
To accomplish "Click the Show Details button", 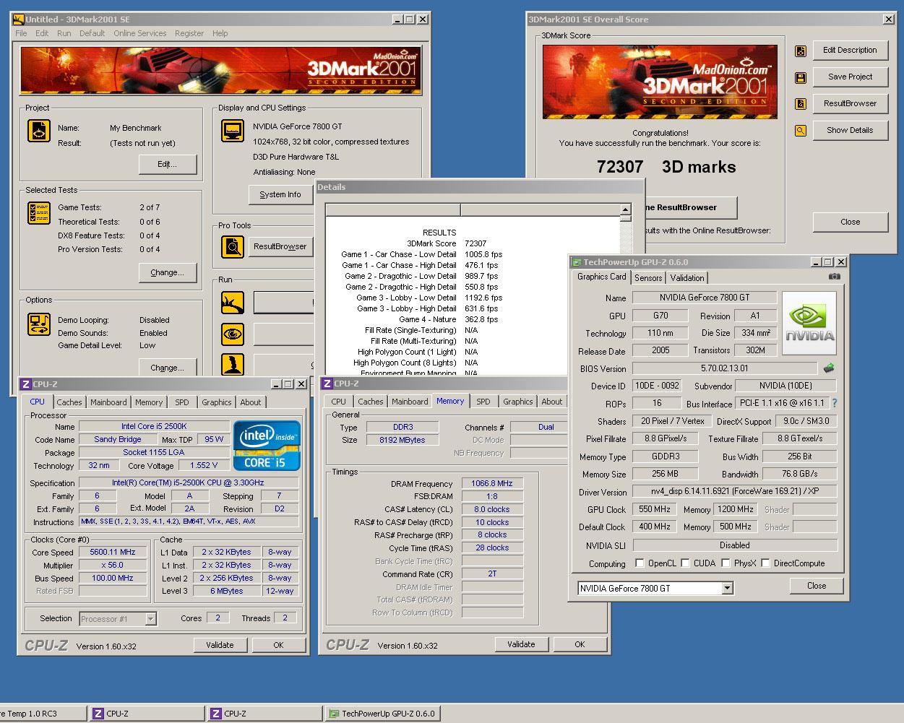I will pyautogui.click(x=850, y=130).
